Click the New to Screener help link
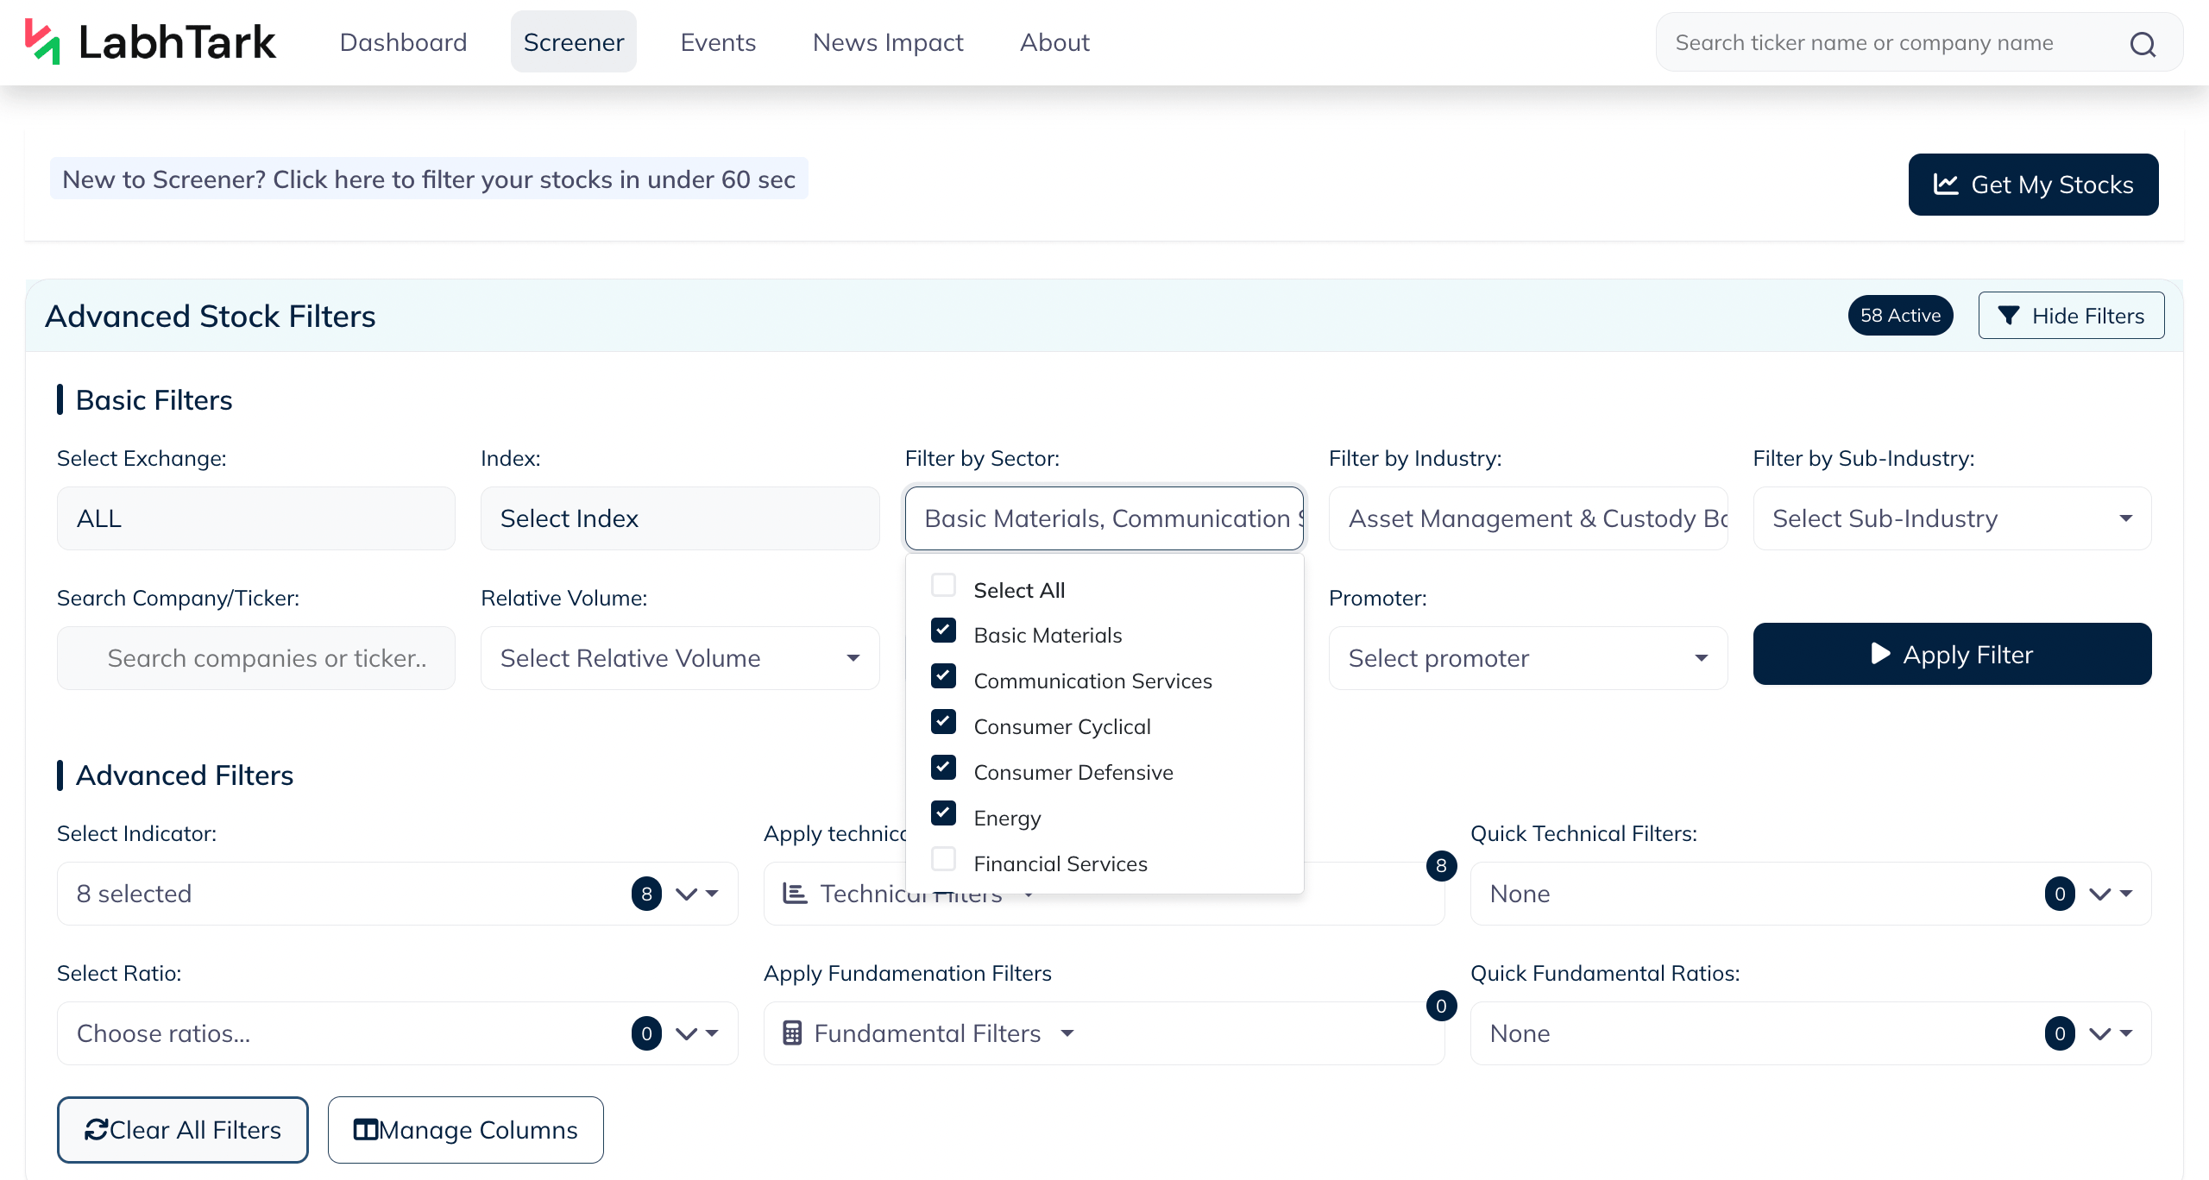The height and width of the screenshot is (1180, 2209). click(x=429, y=179)
